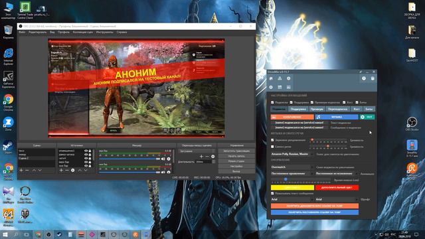Viewport: 425px width, 239px height.
Task: Open the network tree icon in StreamMix
Action: tap(280, 78)
